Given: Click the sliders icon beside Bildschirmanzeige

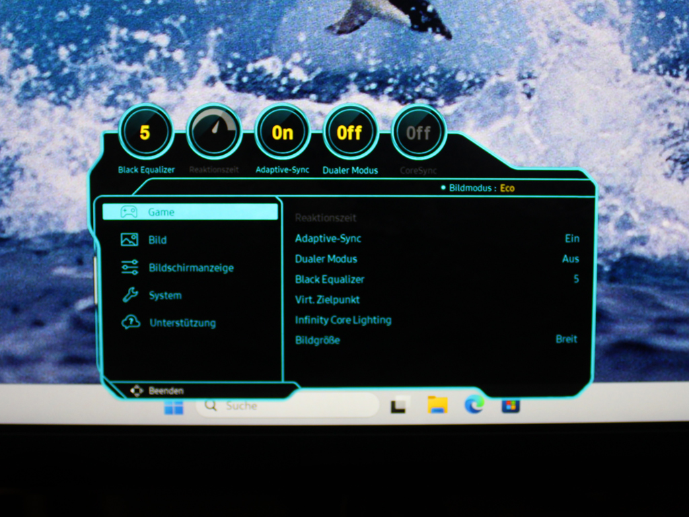Looking at the screenshot, I should point(130,267).
